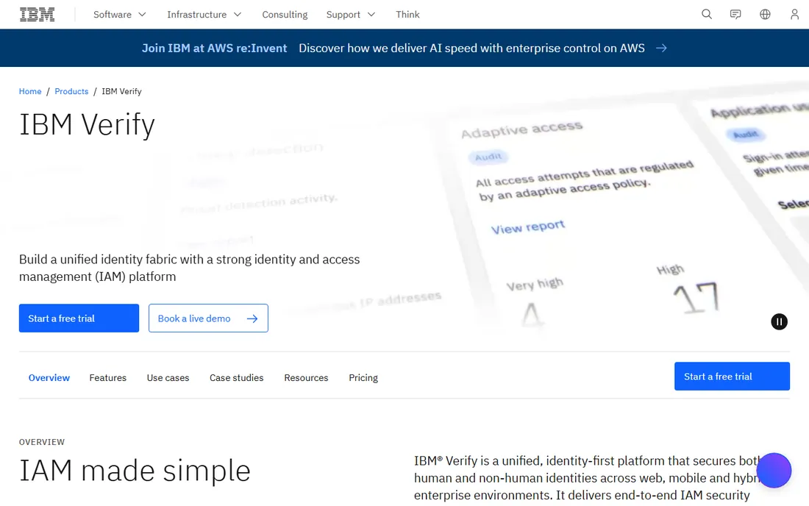Image resolution: width=809 pixels, height=506 pixels.
Task: Click the OVERVIEW section label
Action: 42,442
